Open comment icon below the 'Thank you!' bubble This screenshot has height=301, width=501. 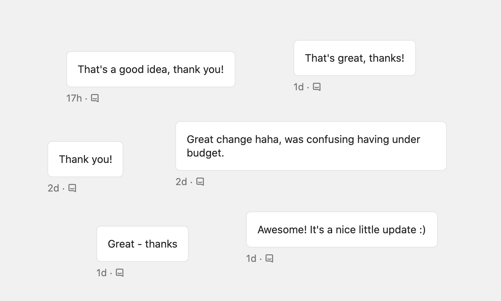pyautogui.click(x=72, y=188)
